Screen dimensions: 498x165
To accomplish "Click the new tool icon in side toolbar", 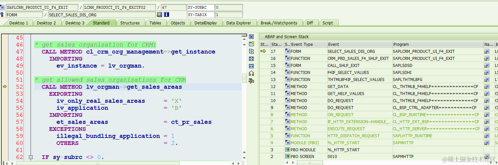I will (x=251, y=44).
